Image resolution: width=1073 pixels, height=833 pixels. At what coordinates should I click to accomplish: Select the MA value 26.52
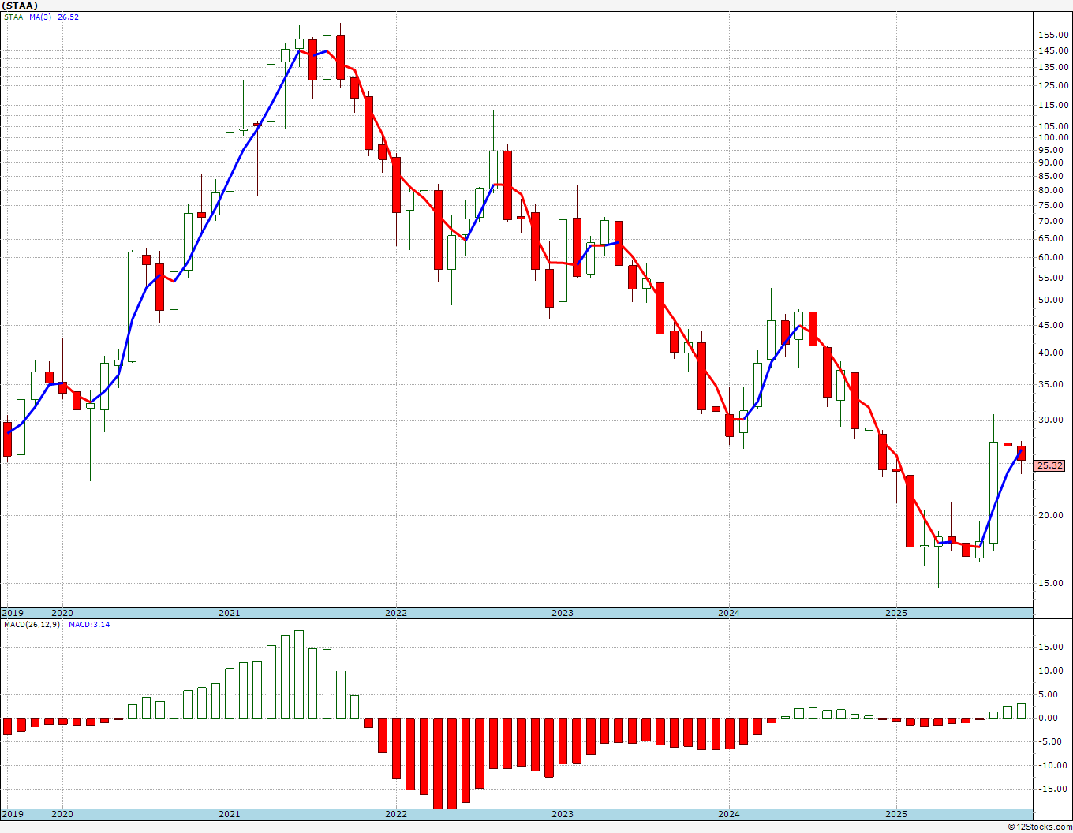coord(68,17)
